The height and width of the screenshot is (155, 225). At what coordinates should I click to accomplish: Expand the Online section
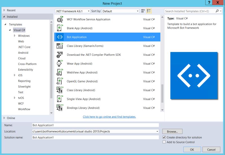[x=4, y=118]
